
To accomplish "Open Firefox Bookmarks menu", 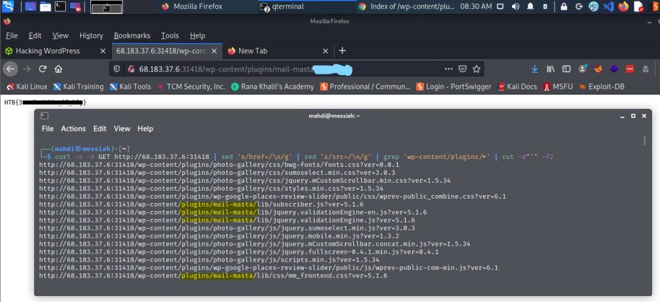I will 132,36.
